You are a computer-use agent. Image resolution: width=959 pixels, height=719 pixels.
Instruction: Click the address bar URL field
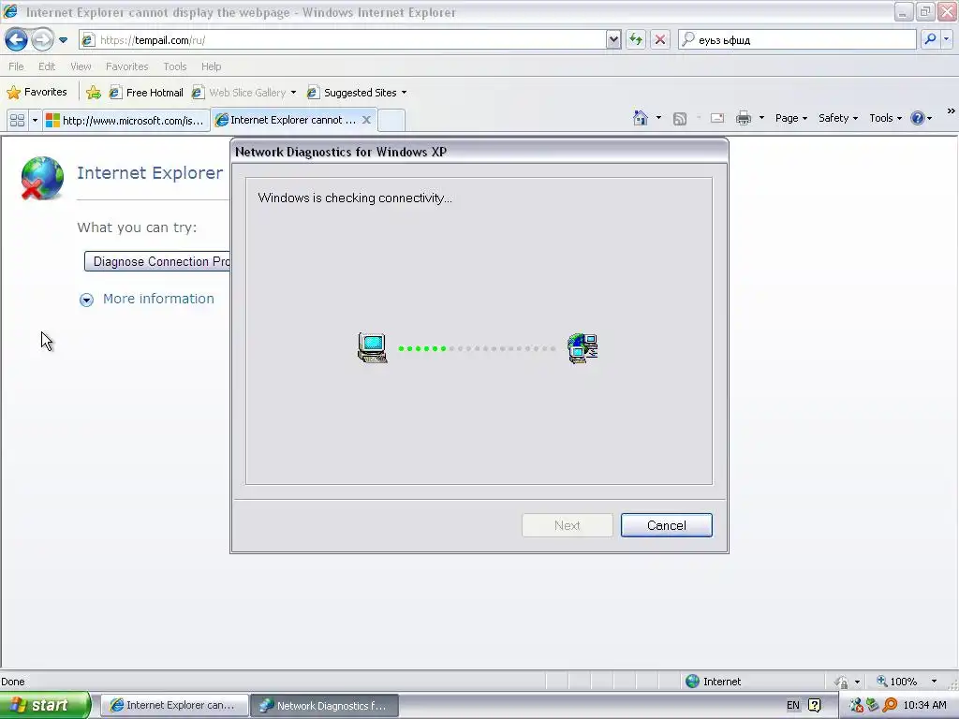tap(343, 40)
